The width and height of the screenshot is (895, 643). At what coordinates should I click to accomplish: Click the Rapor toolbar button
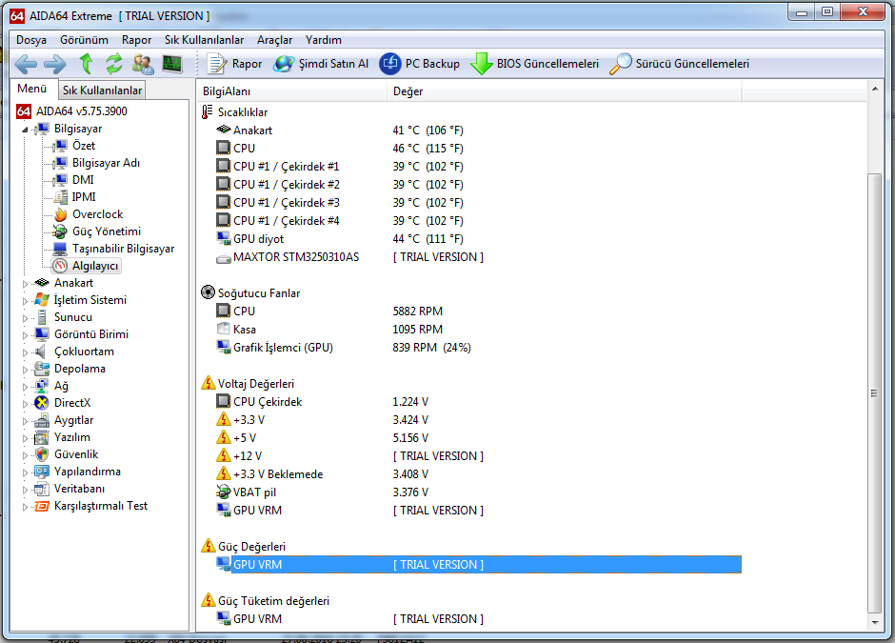tap(234, 64)
